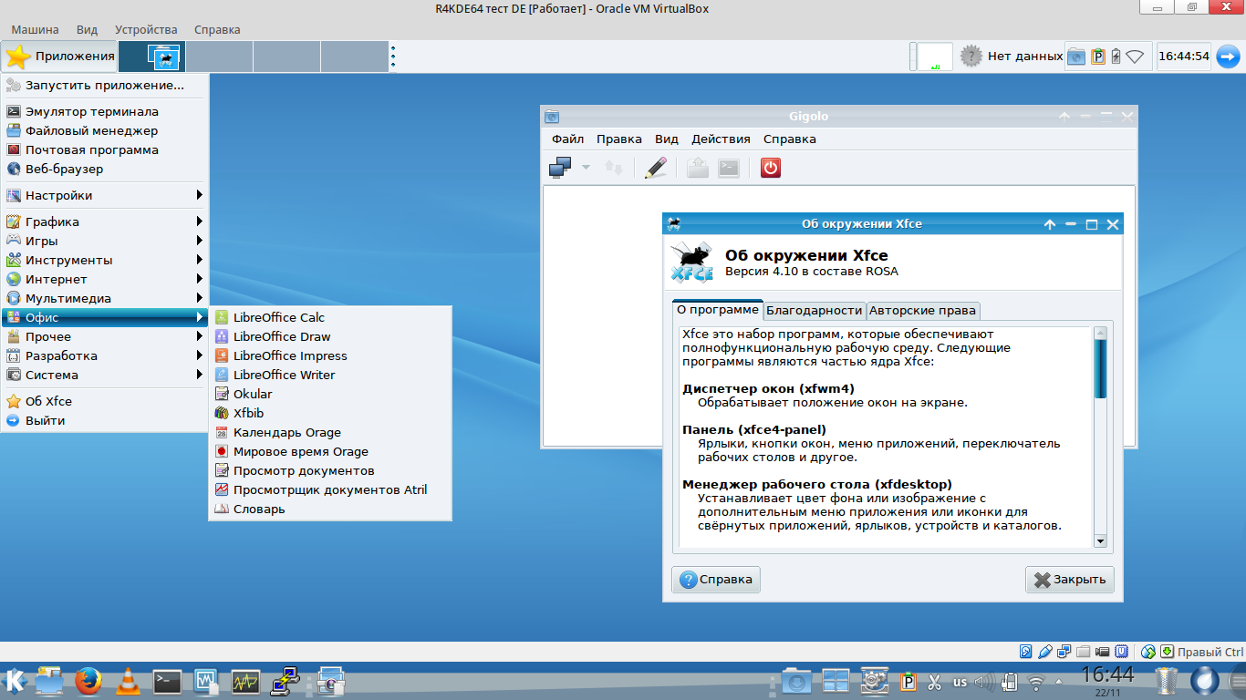Click the scroll up arrow in About dialog
Screen dimensions: 1246x700
(x=1100, y=333)
